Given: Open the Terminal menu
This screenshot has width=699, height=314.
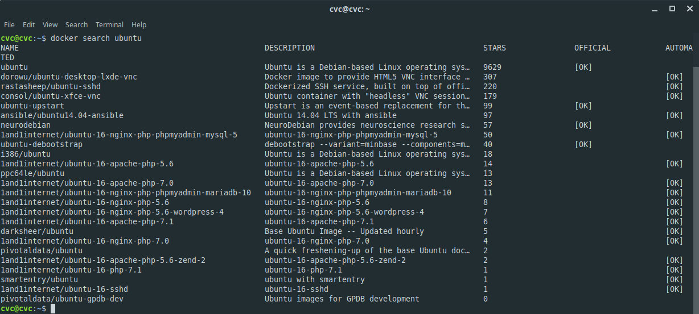Looking at the screenshot, I should 109,25.
